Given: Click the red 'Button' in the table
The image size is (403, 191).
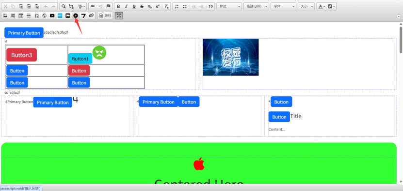Looking at the screenshot, I should click(x=79, y=71).
